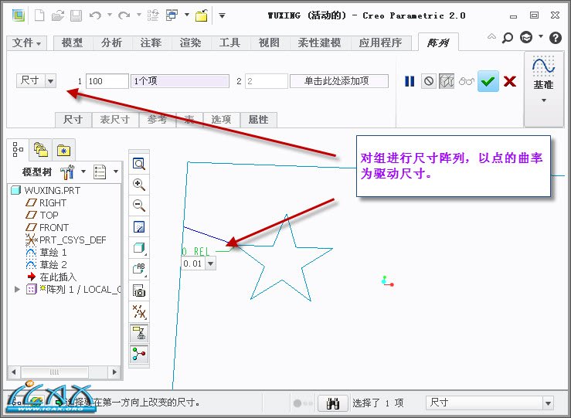Toggle the unattached preview icon

(x=447, y=81)
